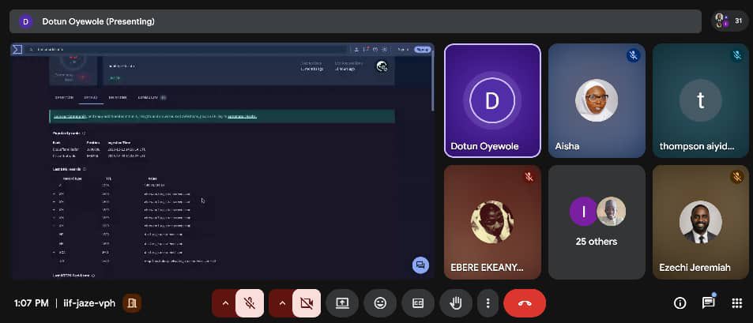
Task: Open the Detection tab in shared screen
Action: tap(64, 97)
